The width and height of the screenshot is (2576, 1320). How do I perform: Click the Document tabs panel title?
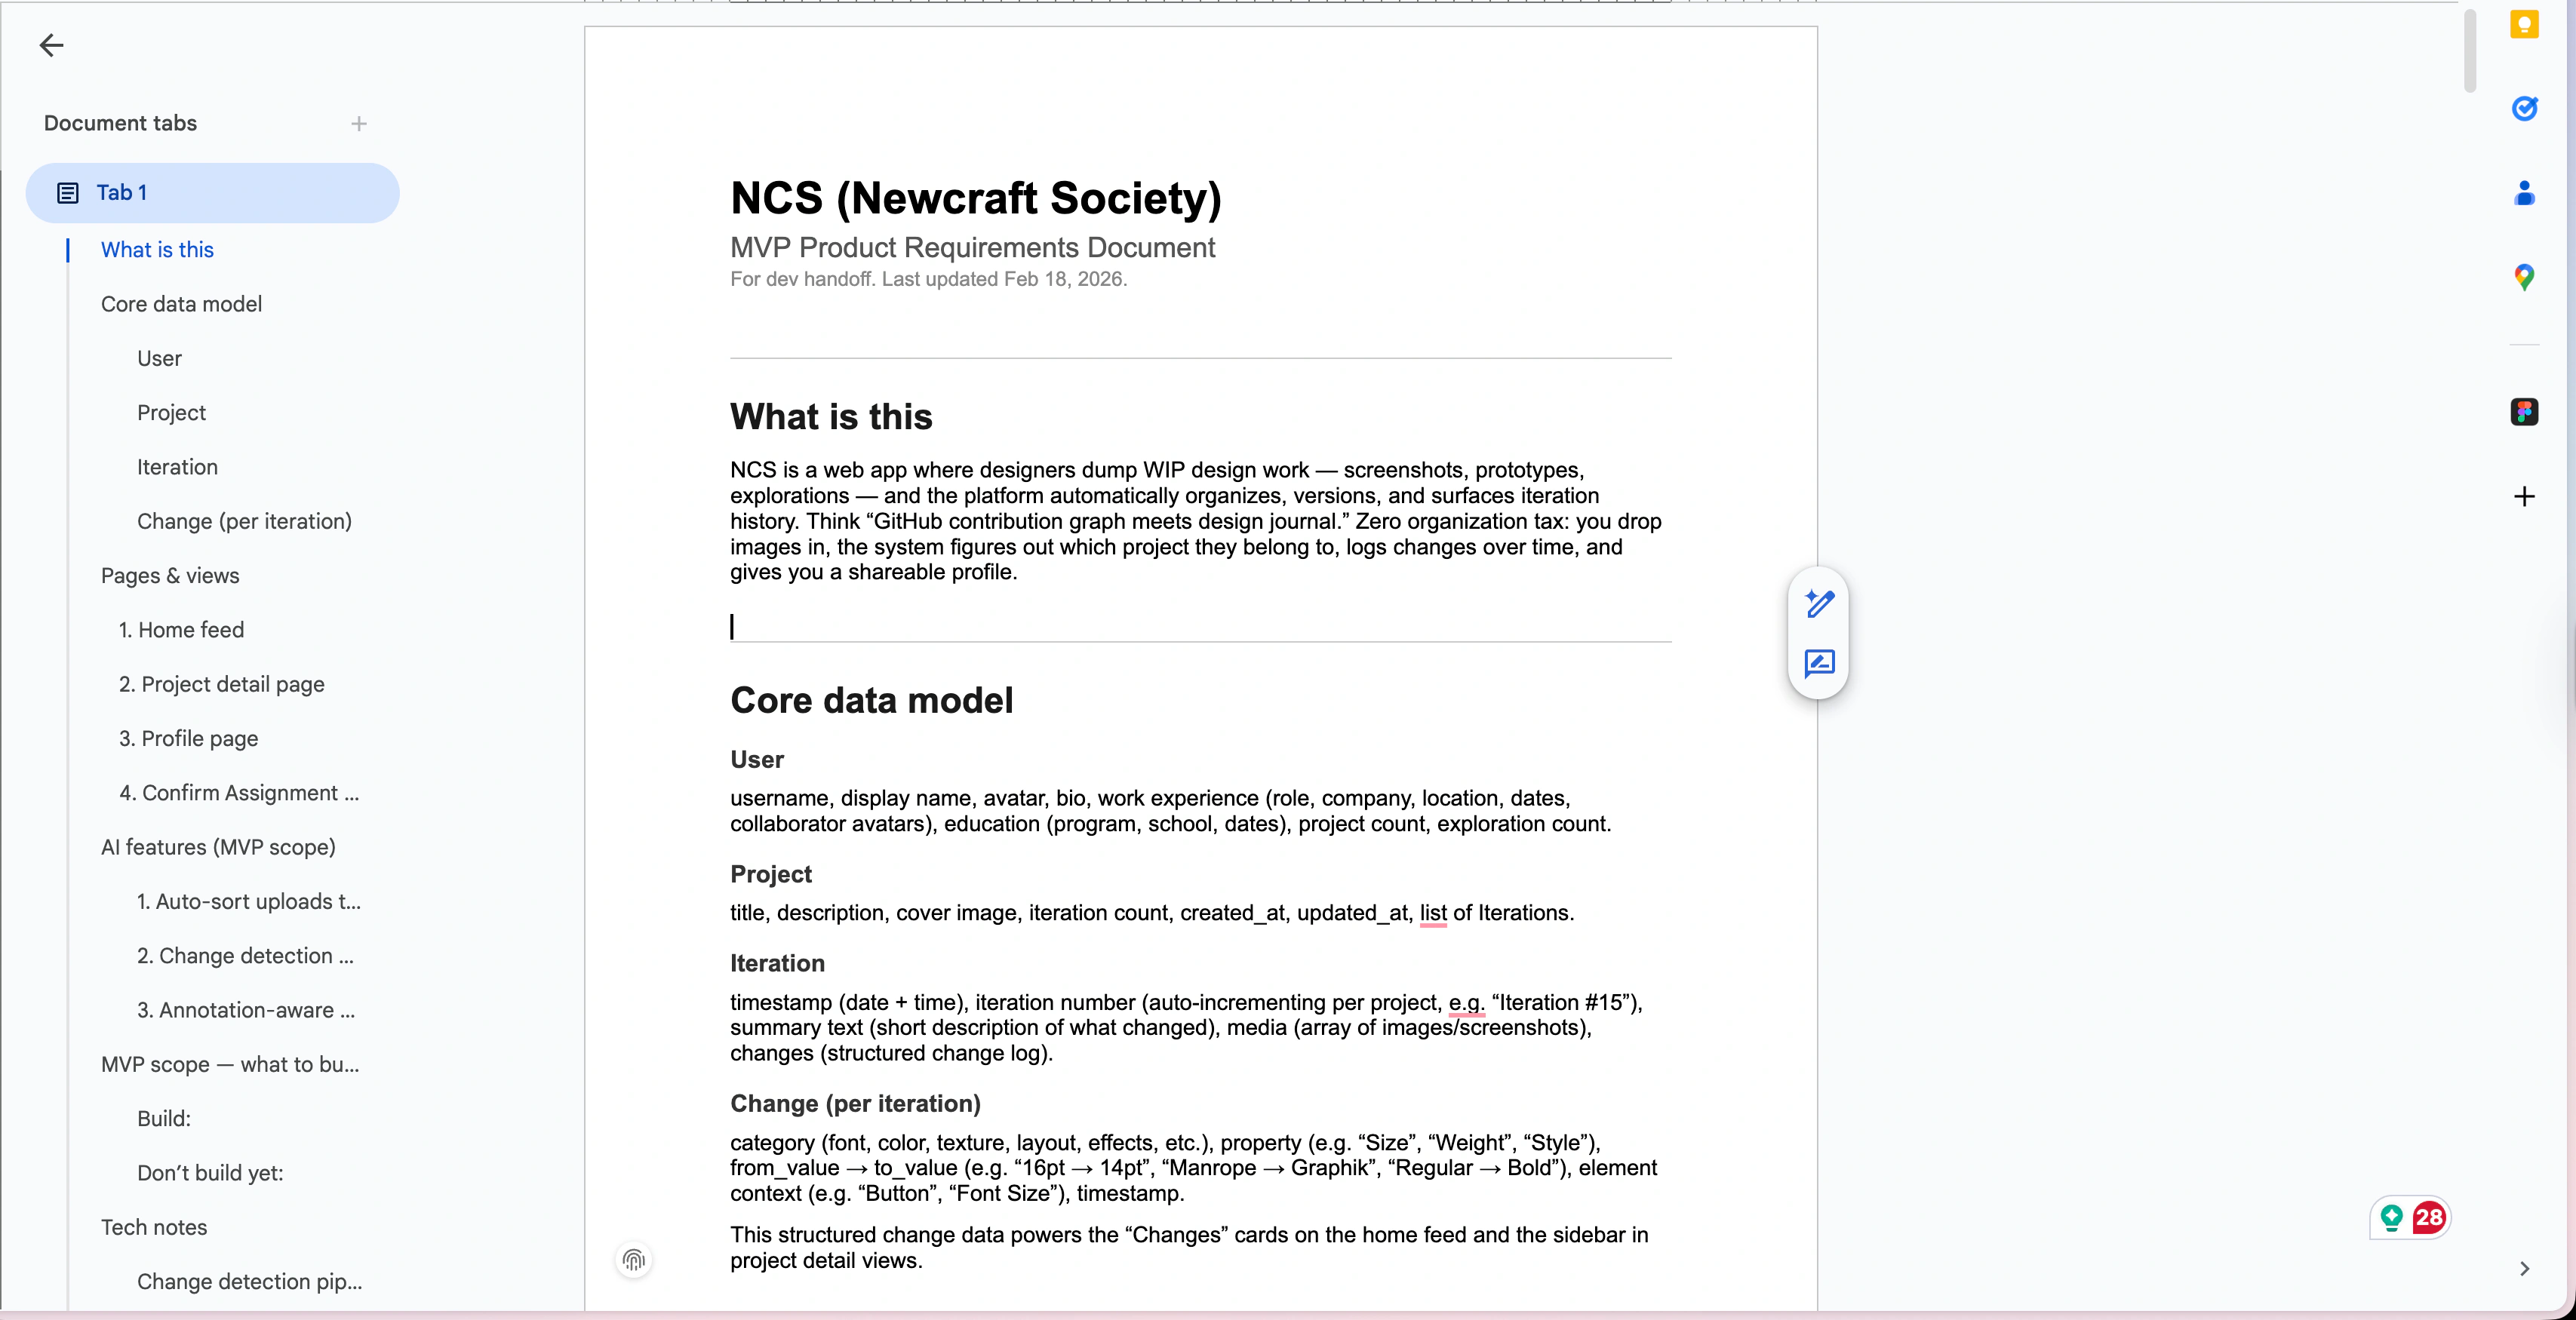click(x=120, y=123)
